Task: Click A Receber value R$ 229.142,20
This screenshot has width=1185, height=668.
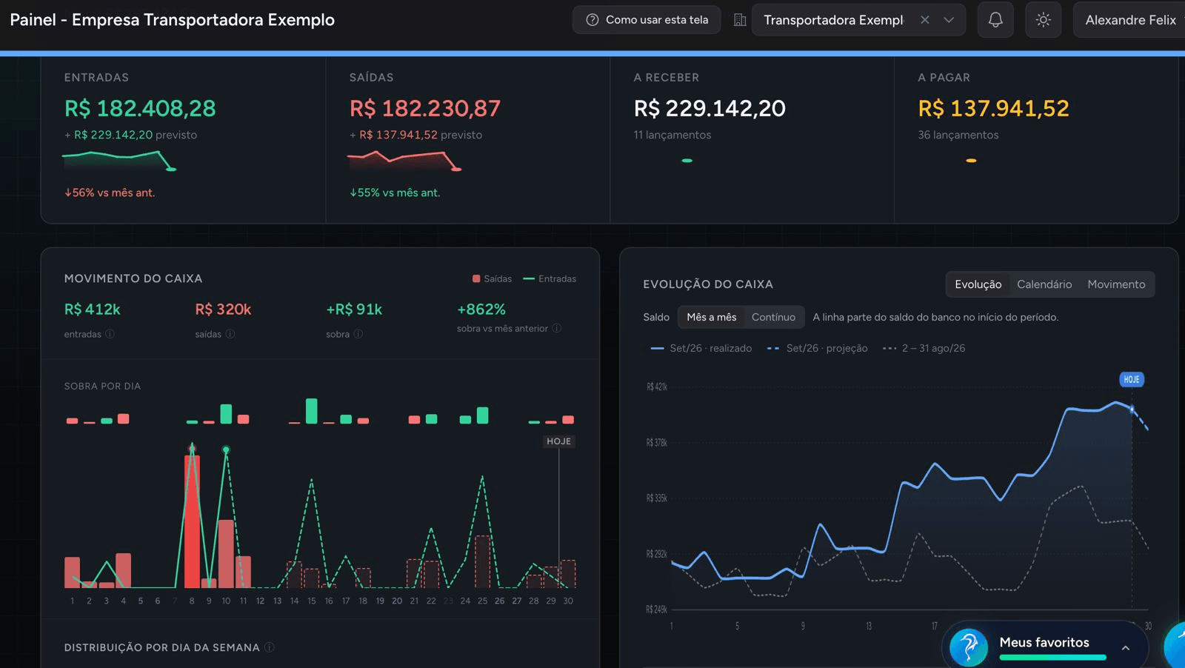Action: coord(710,109)
